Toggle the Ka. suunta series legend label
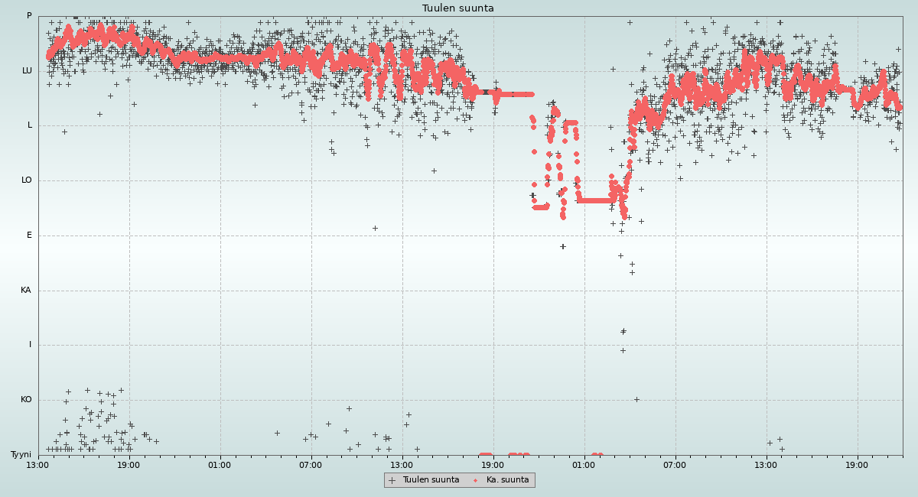The height and width of the screenshot is (497, 918). coord(507,480)
